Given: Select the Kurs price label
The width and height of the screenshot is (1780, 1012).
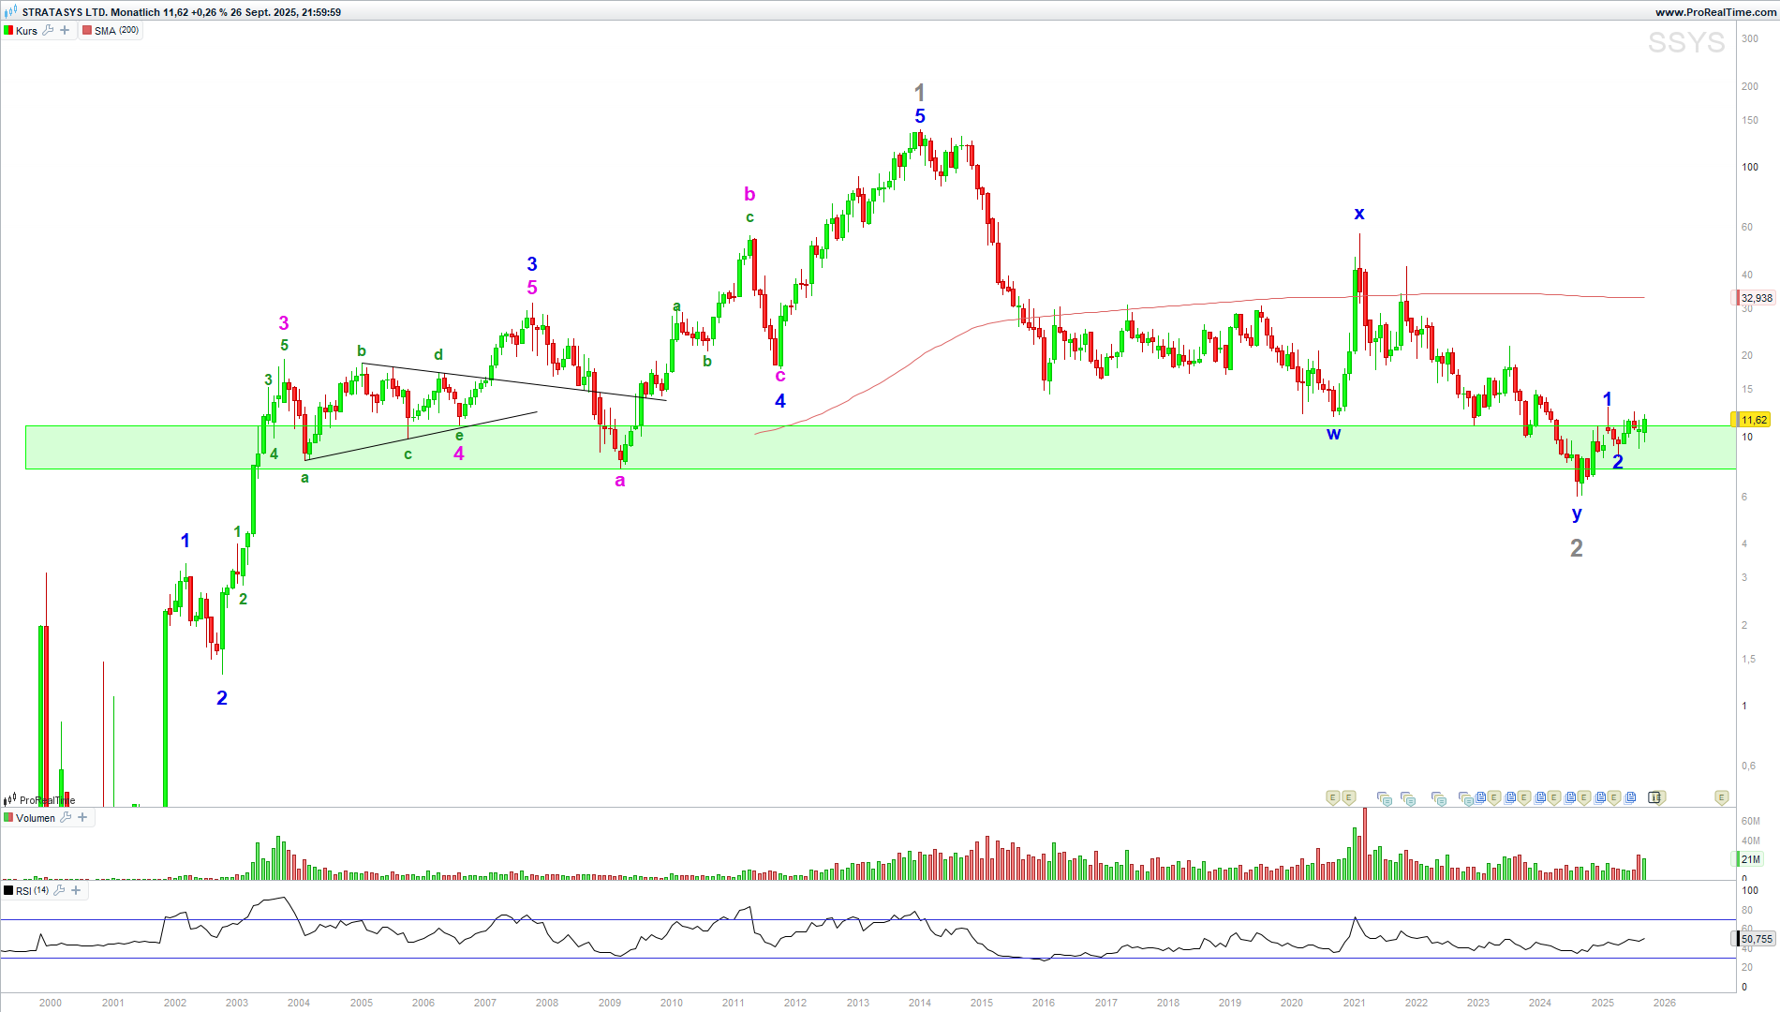Looking at the screenshot, I should point(26,30).
